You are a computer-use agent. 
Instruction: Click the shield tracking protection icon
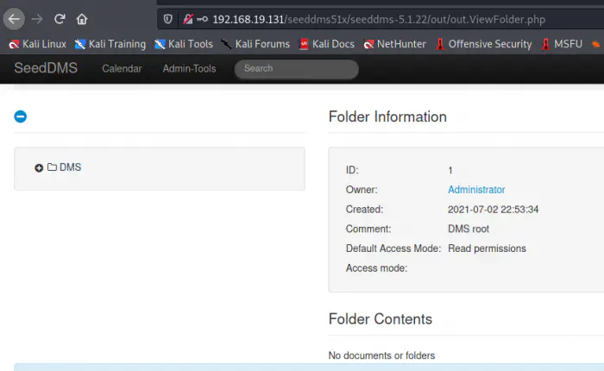[168, 19]
